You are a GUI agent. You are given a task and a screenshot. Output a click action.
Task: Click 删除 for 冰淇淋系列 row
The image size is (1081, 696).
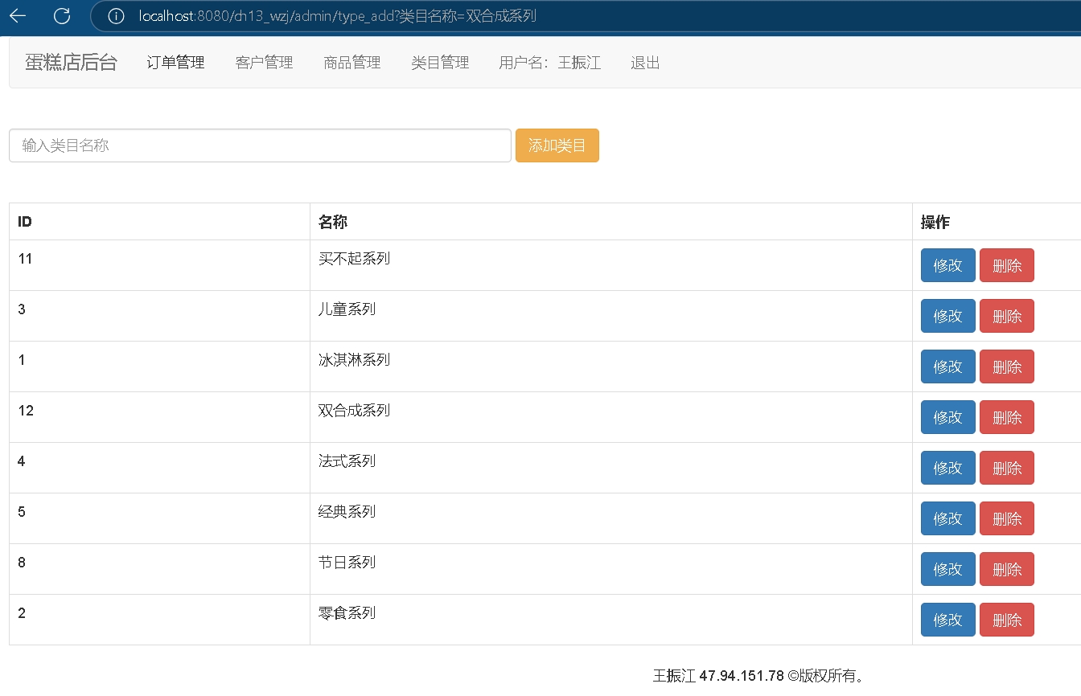click(x=1006, y=366)
